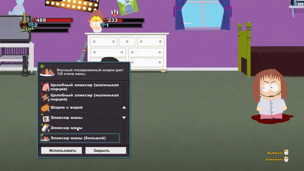Select Эликсир маны (большой) entry
Image resolution: width=304 pixels, height=171 pixels.
pyautogui.click(x=80, y=138)
